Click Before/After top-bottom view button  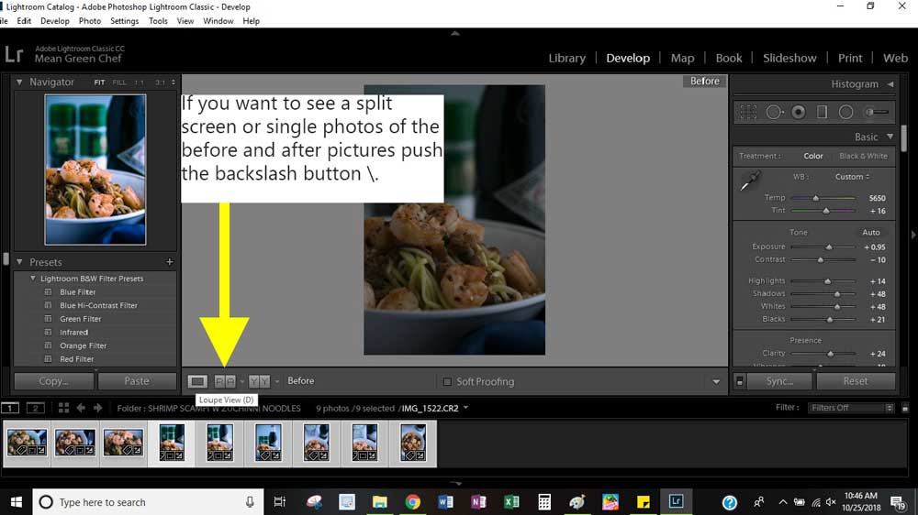pyautogui.click(x=260, y=381)
